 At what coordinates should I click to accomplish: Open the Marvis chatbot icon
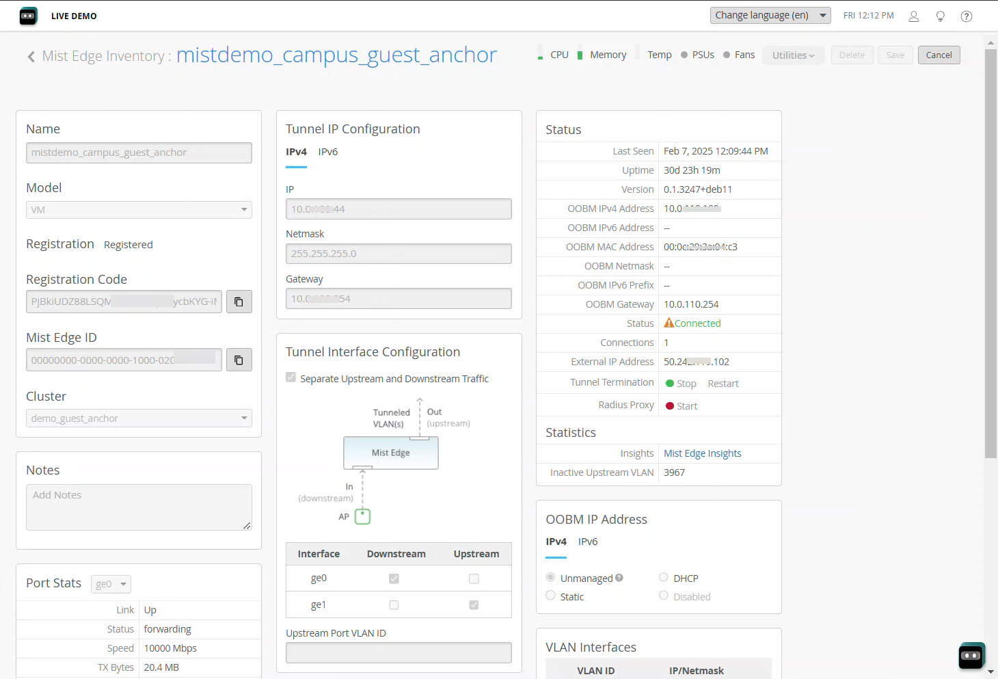point(971,656)
